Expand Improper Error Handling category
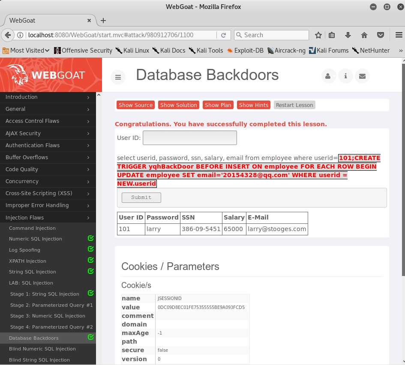 (48, 205)
